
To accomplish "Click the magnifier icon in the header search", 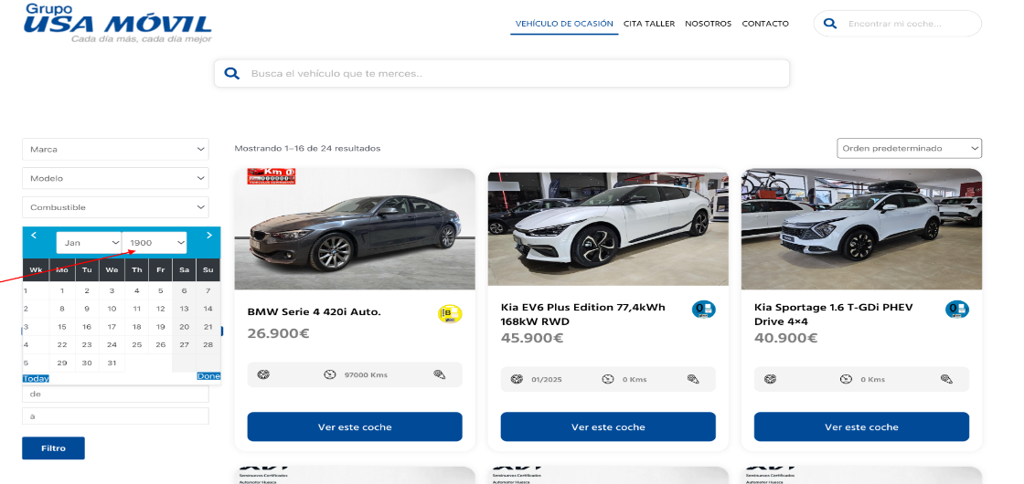I will (x=830, y=24).
